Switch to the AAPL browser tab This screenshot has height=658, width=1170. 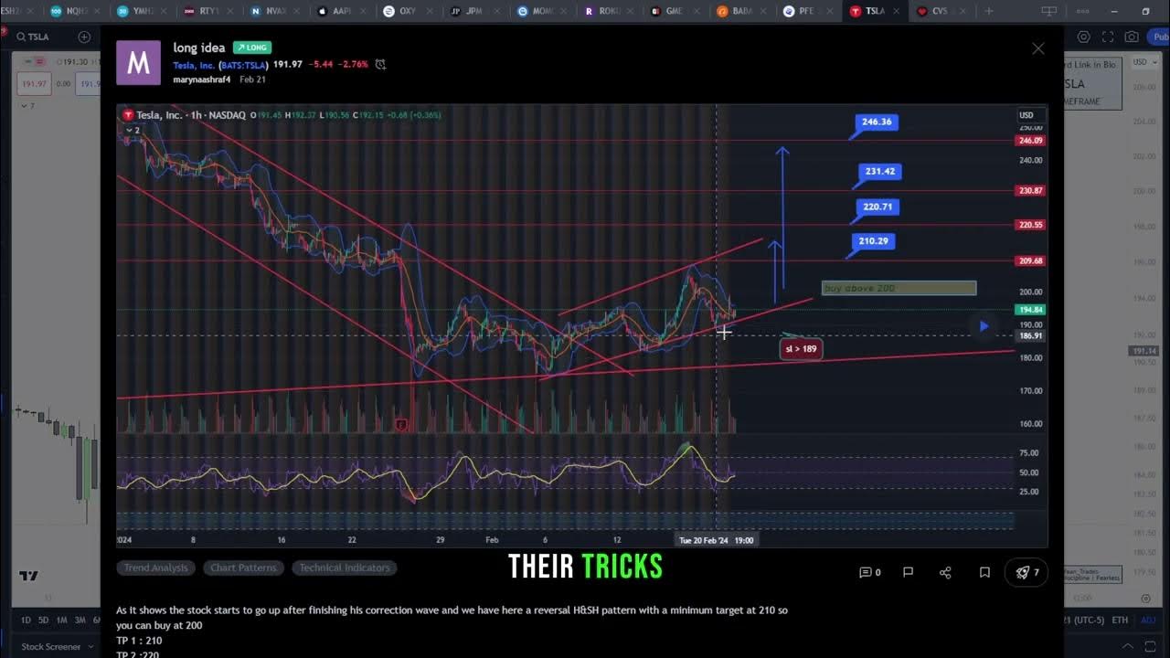pos(342,11)
